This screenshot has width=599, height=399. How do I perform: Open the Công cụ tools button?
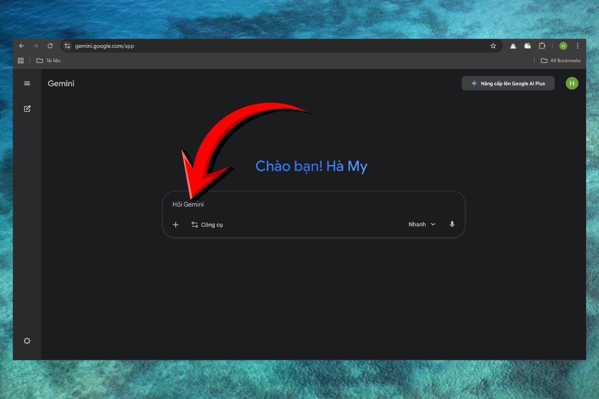tap(207, 225)
